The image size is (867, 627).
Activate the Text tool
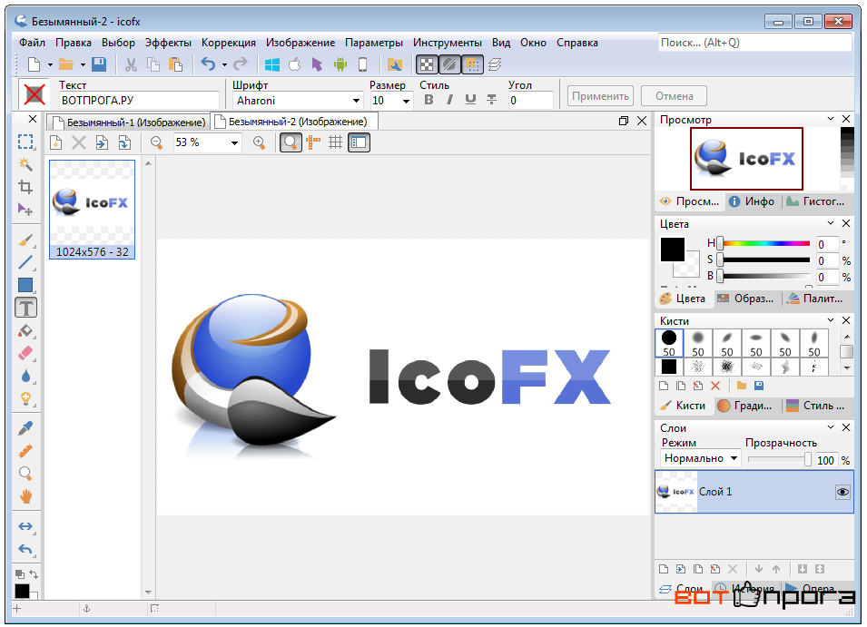[25, 308]
